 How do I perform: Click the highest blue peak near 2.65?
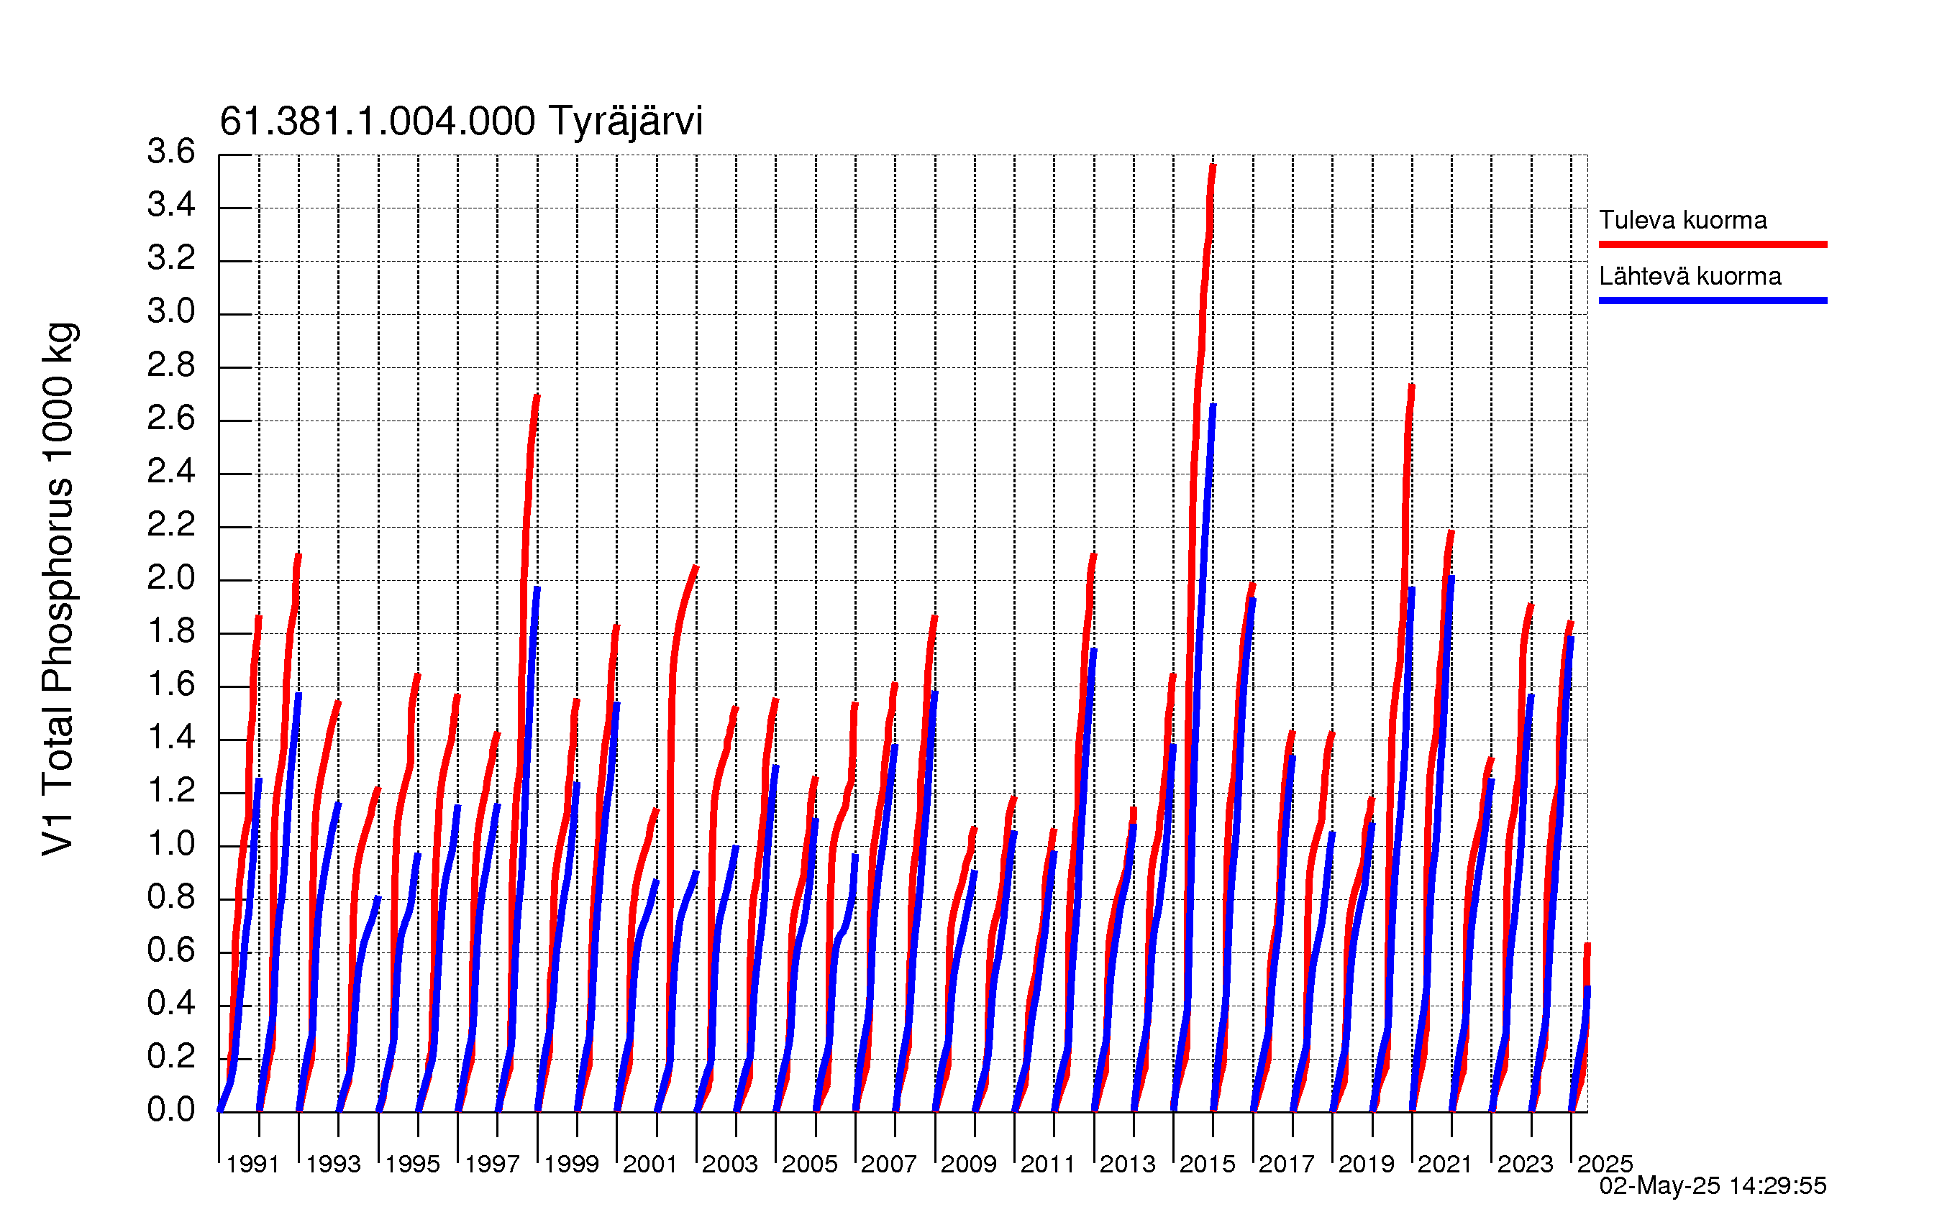click(x=1212, y=406)
